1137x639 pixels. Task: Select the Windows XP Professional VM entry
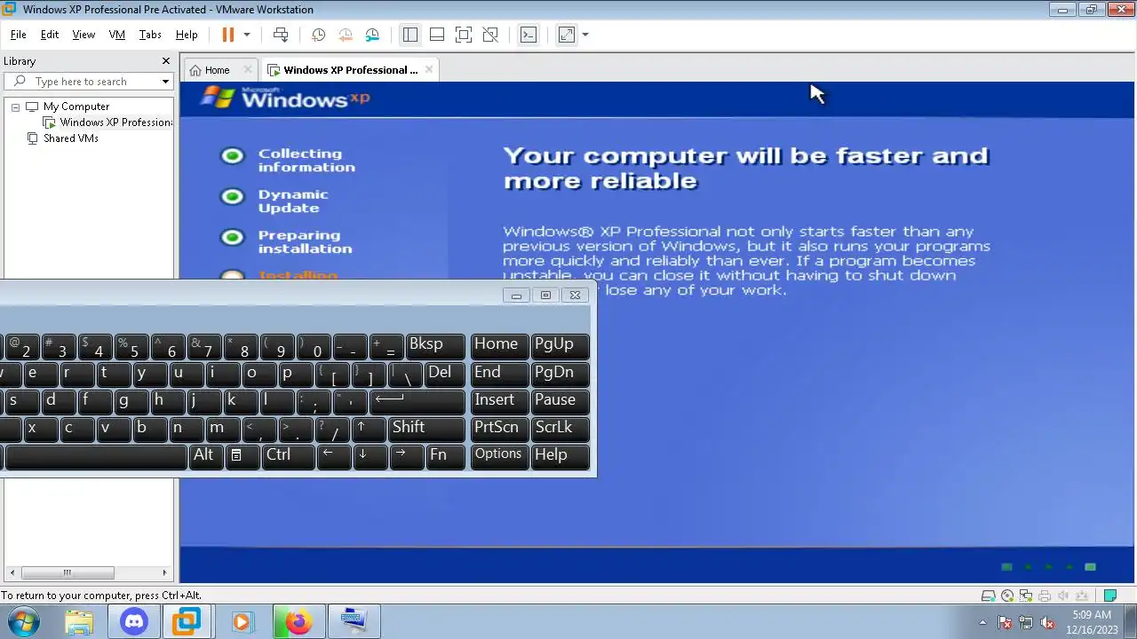pyautogui.click(x=115, y=122)
